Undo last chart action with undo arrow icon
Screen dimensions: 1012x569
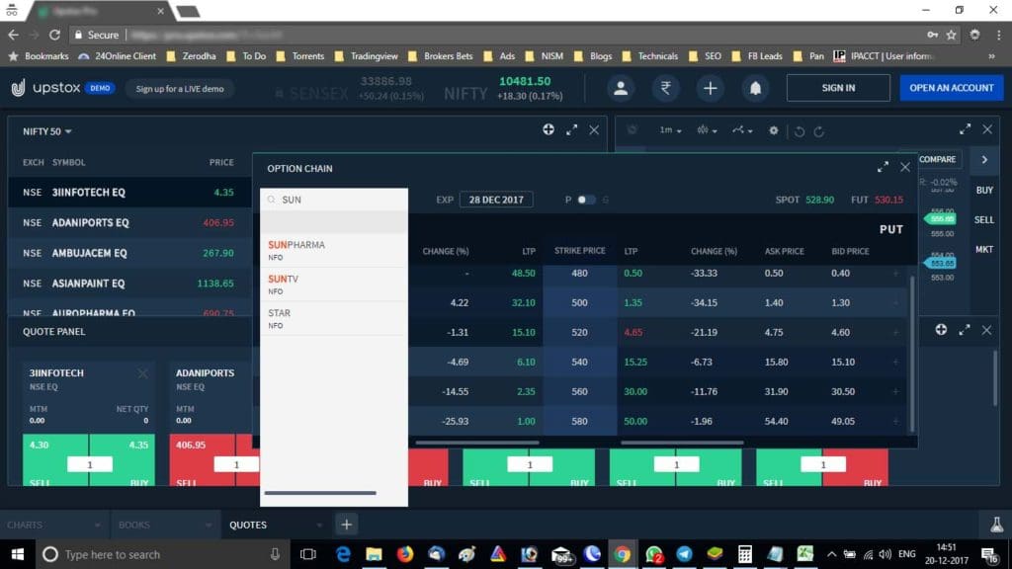pos(799,130)
